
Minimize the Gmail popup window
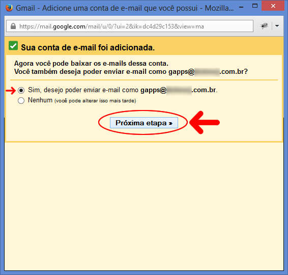coord(241,7)
